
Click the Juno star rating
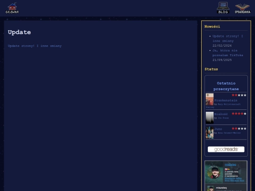[239, 129]
